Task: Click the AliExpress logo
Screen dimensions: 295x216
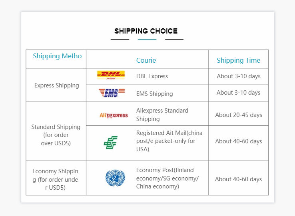Action: tap(114, 115)
